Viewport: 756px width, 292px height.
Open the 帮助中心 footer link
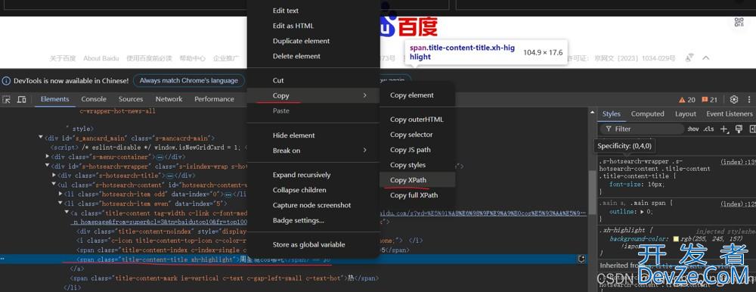(192, 58)
